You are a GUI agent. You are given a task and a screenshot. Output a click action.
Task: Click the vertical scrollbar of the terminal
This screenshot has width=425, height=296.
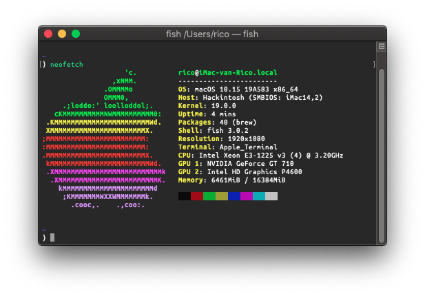point(382,156)
